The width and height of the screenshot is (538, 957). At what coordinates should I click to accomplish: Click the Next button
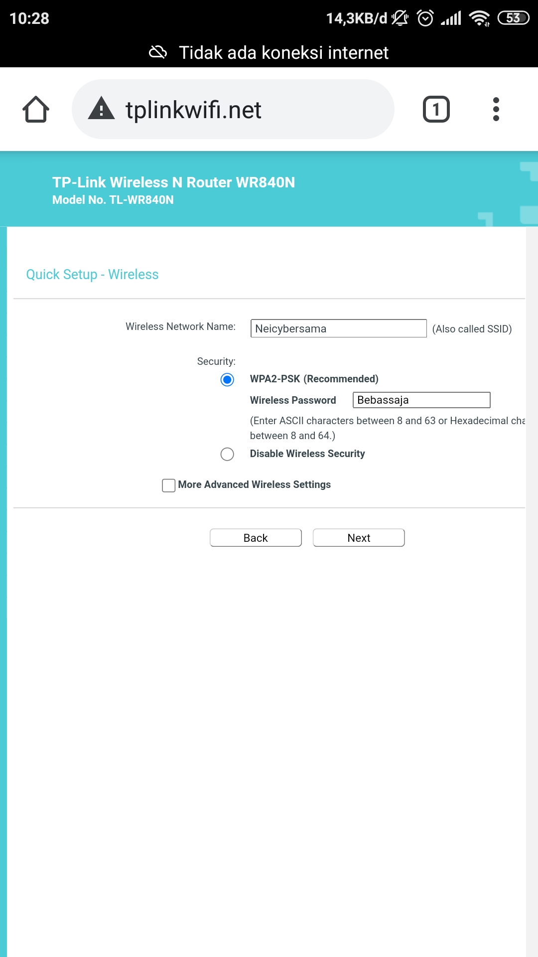click(x=359, y=538)
